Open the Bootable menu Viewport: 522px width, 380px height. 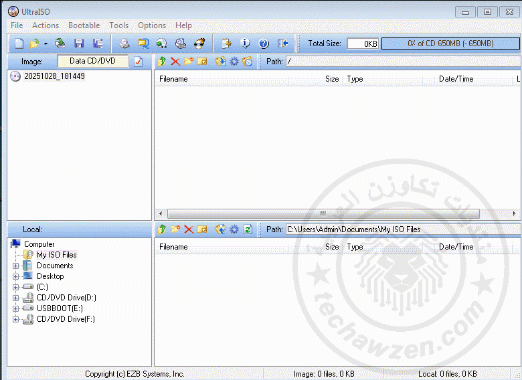[84, 25]
